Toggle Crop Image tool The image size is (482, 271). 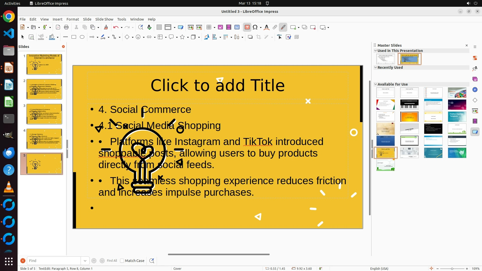coord(259,37)
